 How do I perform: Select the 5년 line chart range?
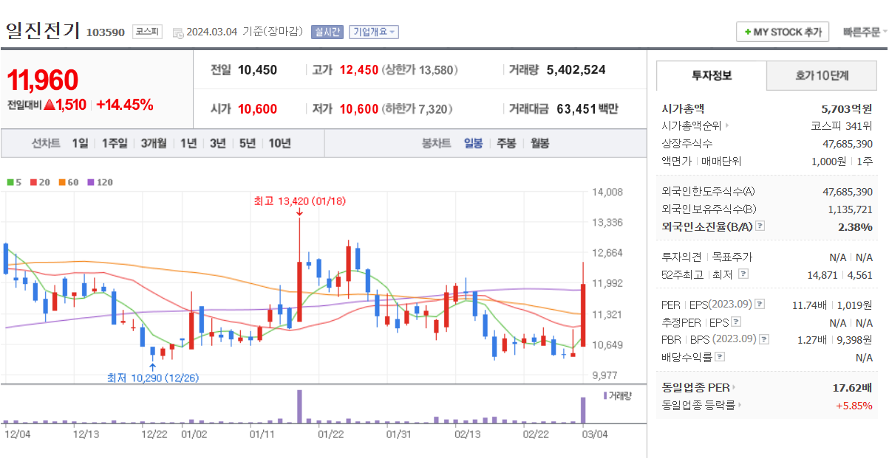point(248,143)
